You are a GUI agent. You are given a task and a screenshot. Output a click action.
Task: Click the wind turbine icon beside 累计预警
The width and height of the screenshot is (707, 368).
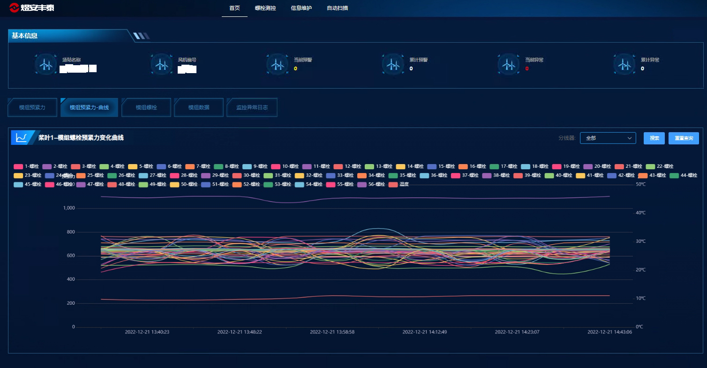pyautogui.click(x=393, y=64)
